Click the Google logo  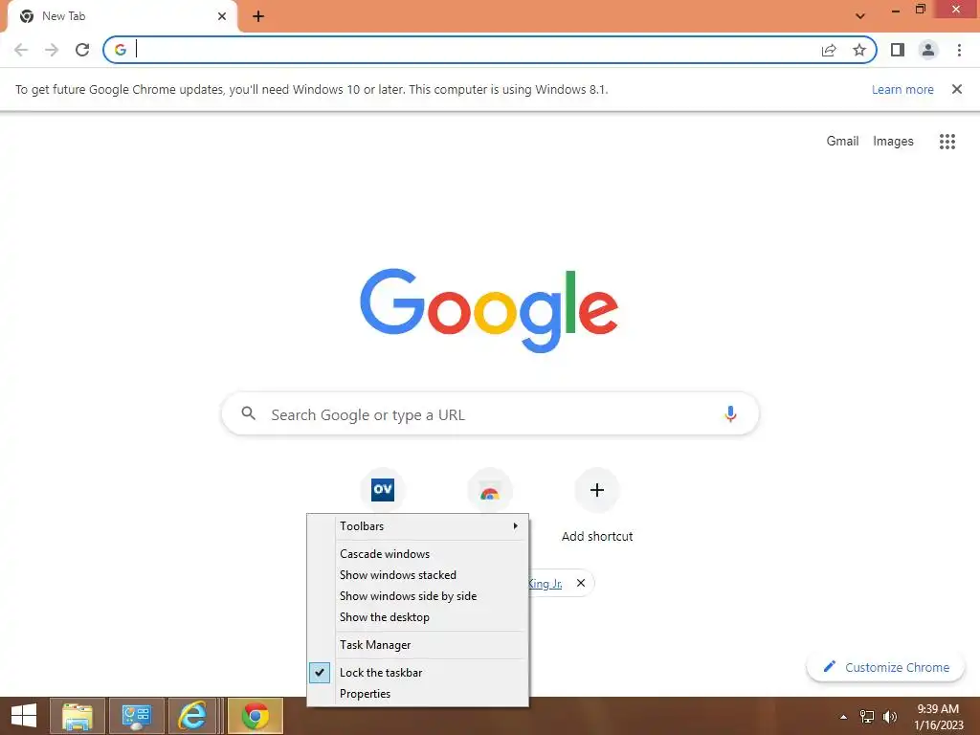[x=489, y=311]
